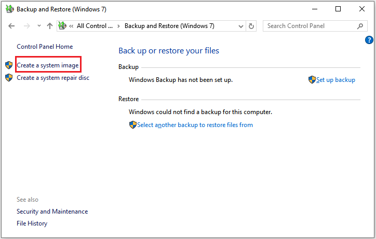Click the Back navigation arrow
Screen dimensions: 376x239
tap(11, 26)
